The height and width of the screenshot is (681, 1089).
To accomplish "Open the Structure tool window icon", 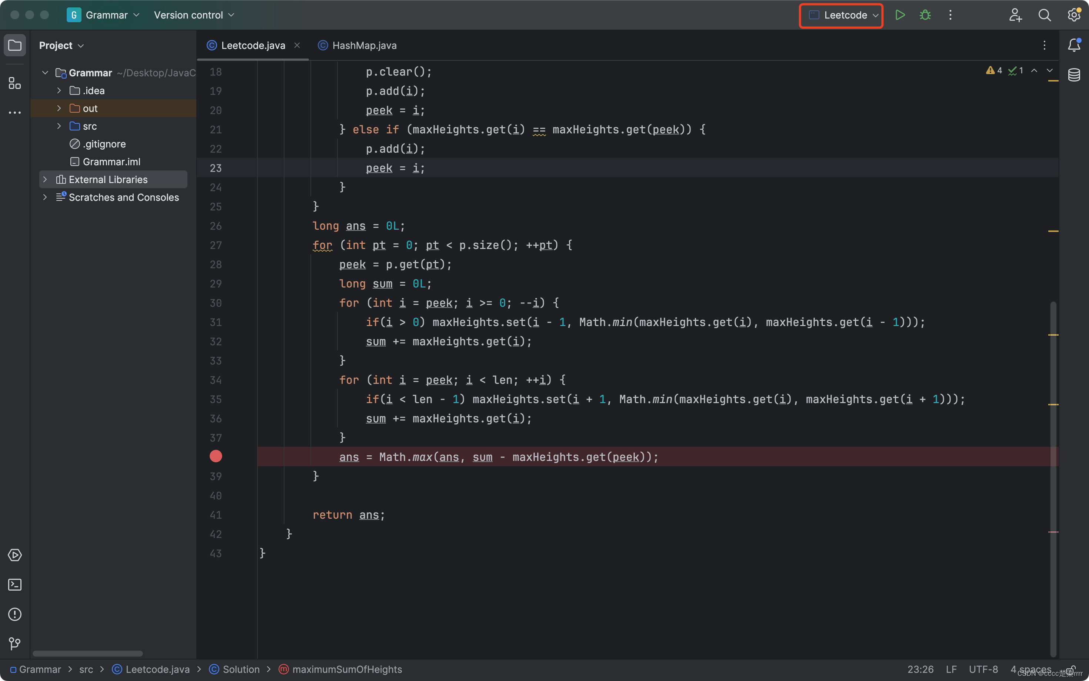I will point(15,83).
